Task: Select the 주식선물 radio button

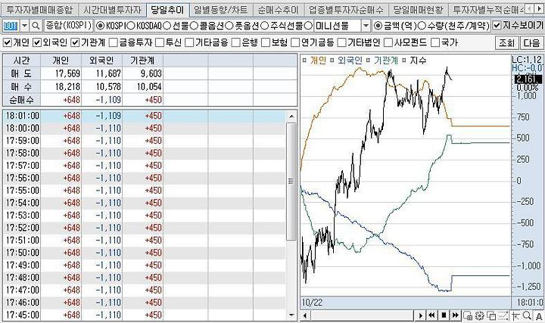Action: pyautogui.click(x=264, y=26)
